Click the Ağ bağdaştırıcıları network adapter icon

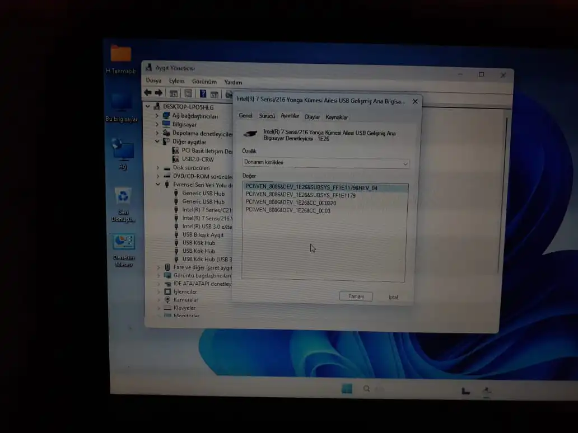[x=166, y=116]
